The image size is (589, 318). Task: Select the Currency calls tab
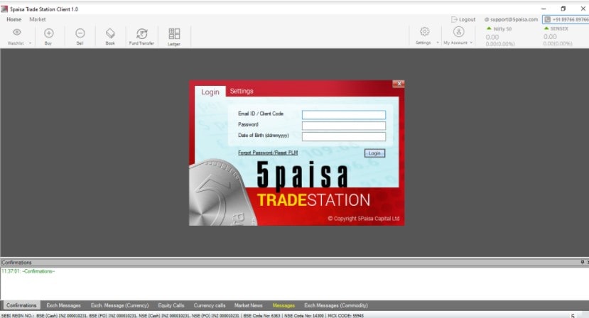pos(210,305)
